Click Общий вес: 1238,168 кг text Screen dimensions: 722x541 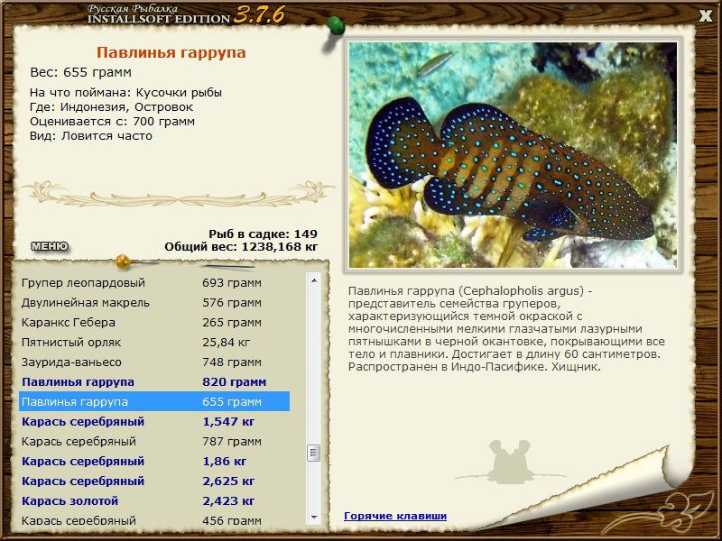(241, 246)
